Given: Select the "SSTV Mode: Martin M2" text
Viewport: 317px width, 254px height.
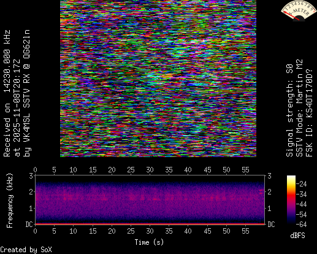Looking at the screenshot, I should pos(300,108).
